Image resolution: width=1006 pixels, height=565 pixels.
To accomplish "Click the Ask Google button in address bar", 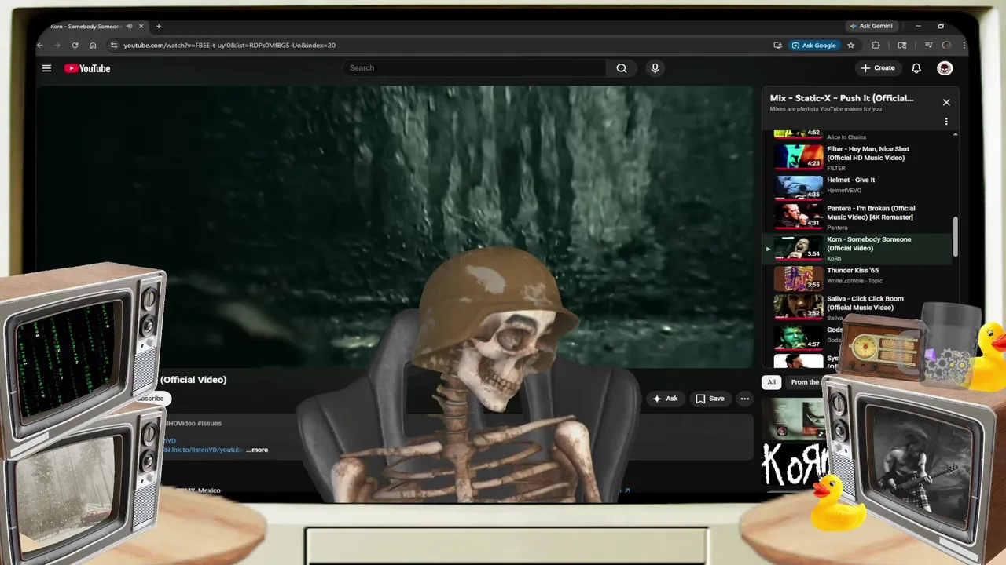I will tap(813, 46).
